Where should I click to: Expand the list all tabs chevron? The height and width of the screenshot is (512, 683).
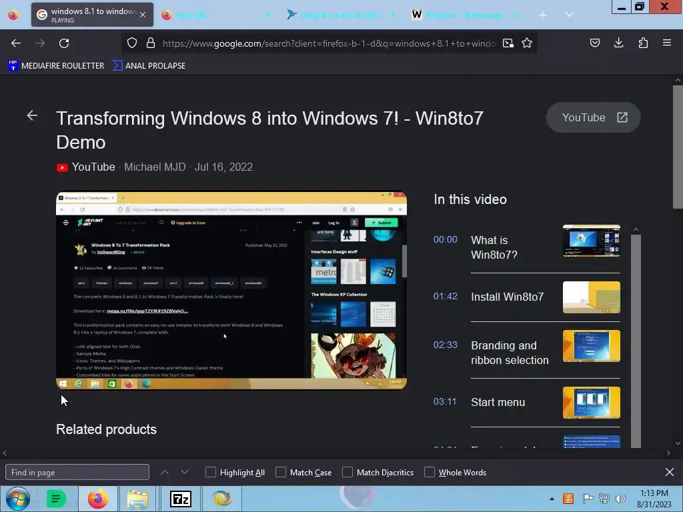[570, 15]
